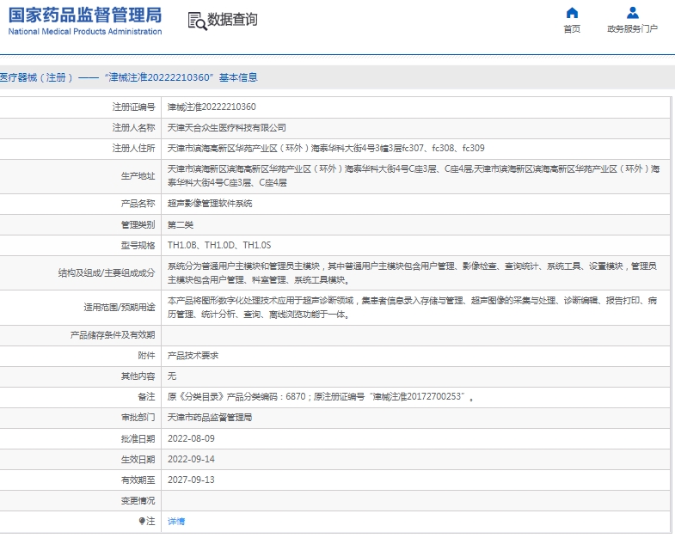
Task: Click the 批准日期 label
Action: (138, 438)
